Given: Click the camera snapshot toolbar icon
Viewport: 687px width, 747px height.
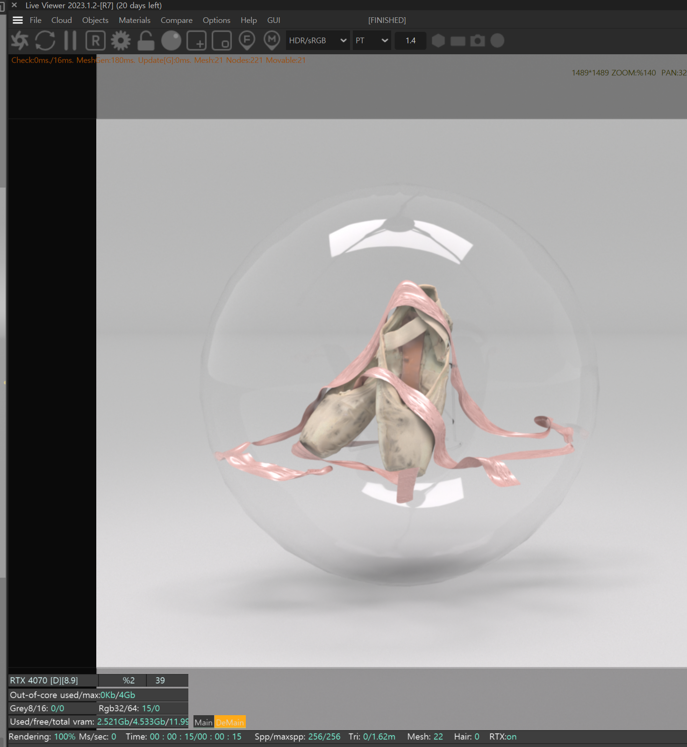Looking at the screenshot, I should (477, 41).
